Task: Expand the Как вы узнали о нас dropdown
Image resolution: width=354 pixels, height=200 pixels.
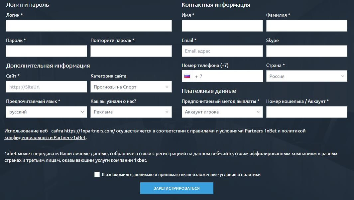Action: 131,112
